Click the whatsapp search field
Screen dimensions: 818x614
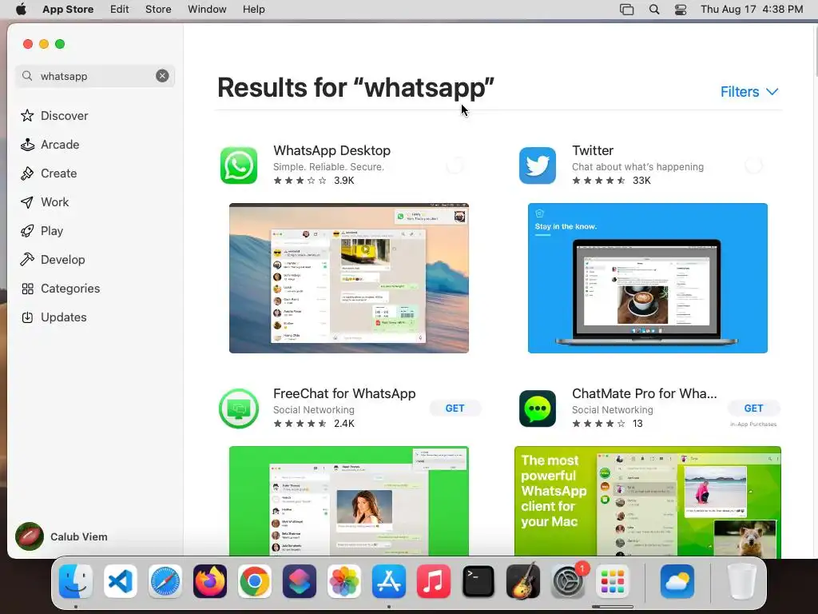[x=96, y=76]
